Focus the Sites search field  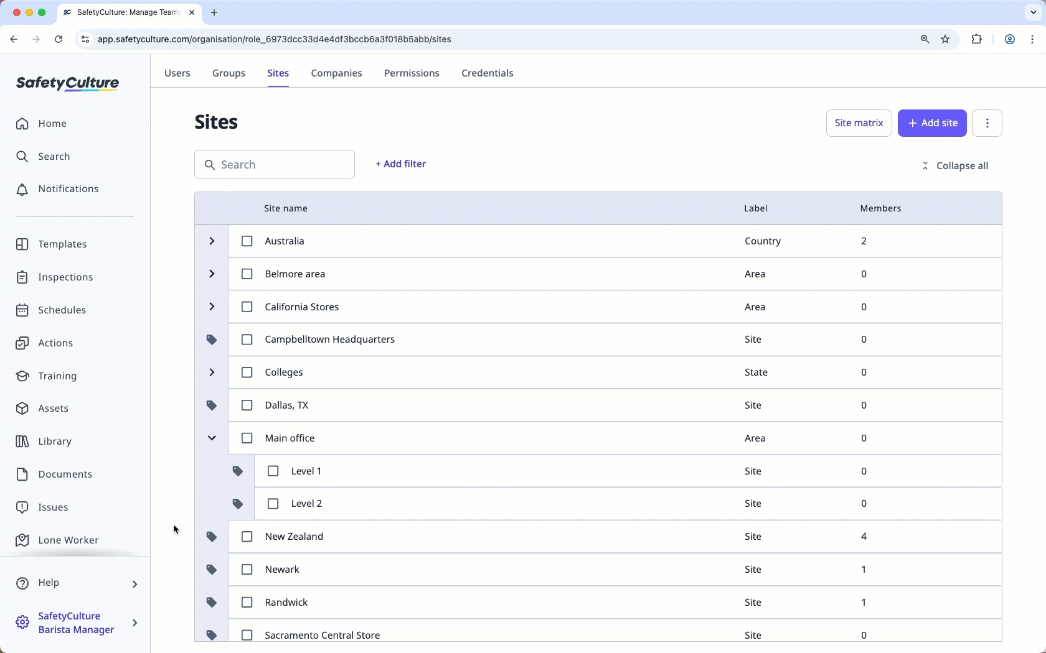point(275,164)
